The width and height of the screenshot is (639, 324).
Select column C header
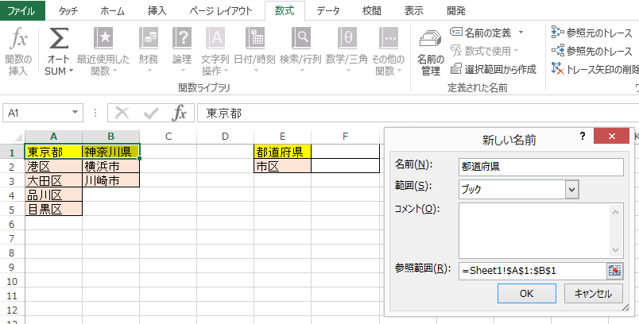168,137
